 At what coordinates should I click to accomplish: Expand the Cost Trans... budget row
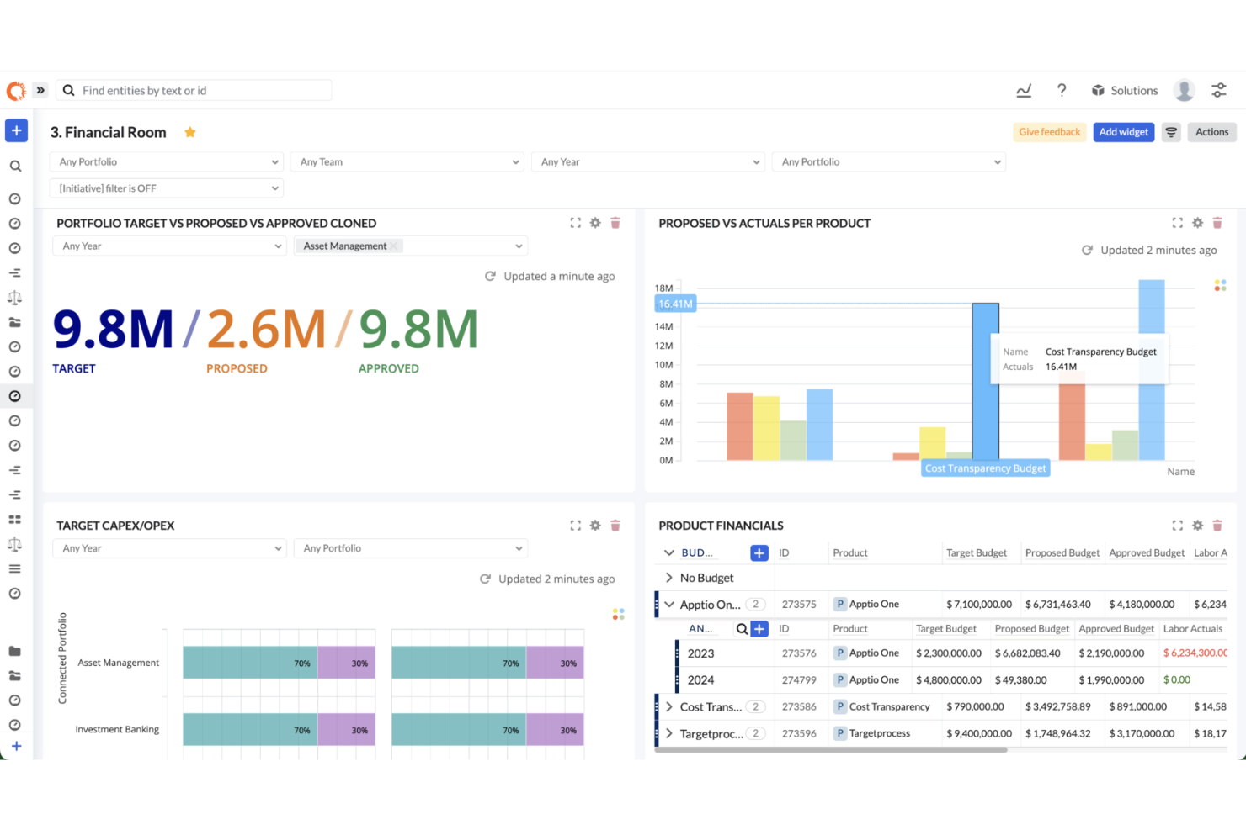(x=669, y=707)
